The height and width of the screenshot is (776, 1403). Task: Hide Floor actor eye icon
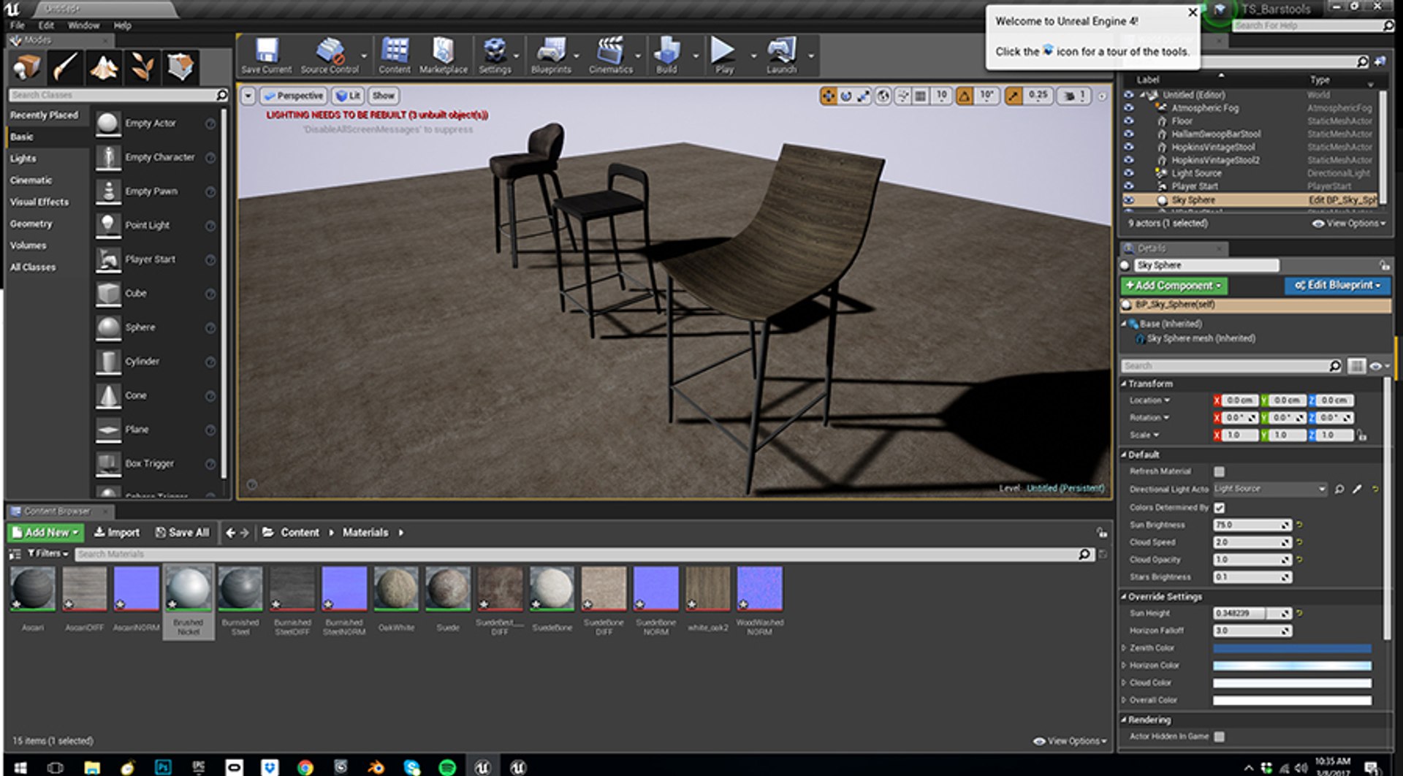pos(1129,121)
